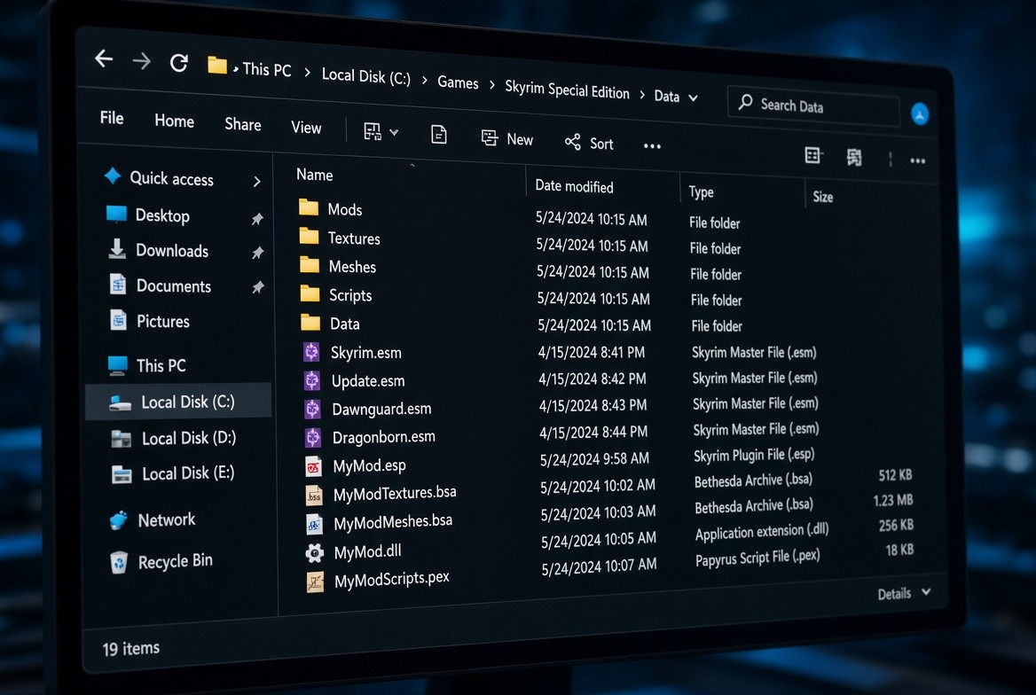
Task: Open the New item toolbar button
Action: click(506, 139)
